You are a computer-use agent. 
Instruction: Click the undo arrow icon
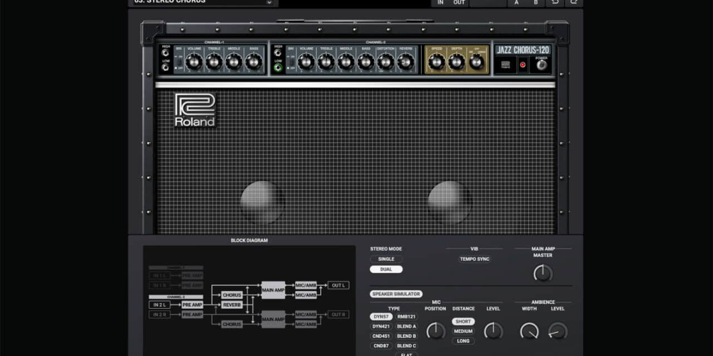pyautogui.click(x=554, y=2)
